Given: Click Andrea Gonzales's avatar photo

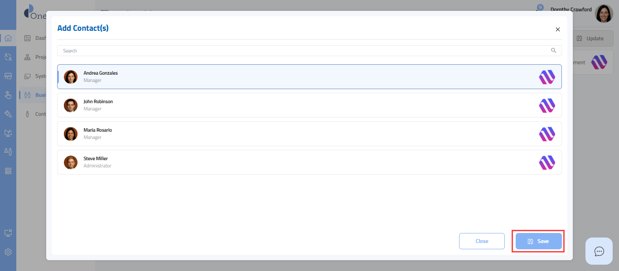Looking at the screenshot, I should pos(71,77).
